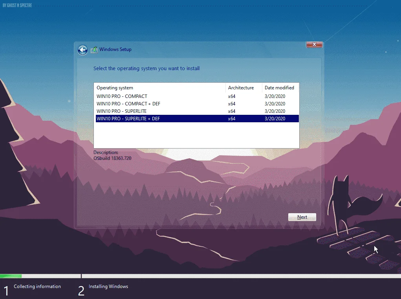Click the Windows Setup icon in title bar

[x=94, y=50]
